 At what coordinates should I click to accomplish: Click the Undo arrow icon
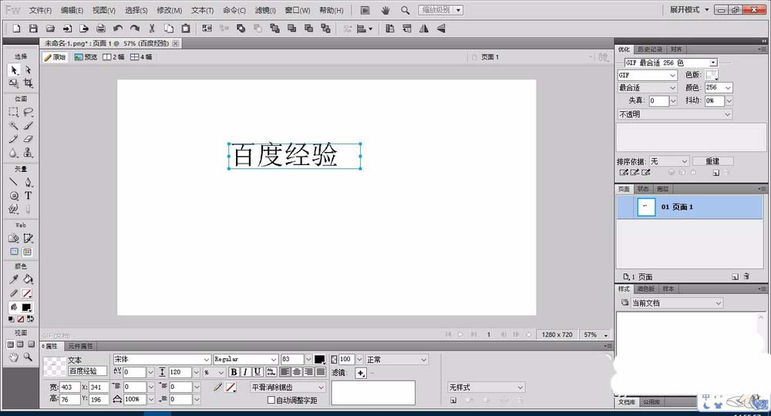pyautogui.click(x=117, y=29)
